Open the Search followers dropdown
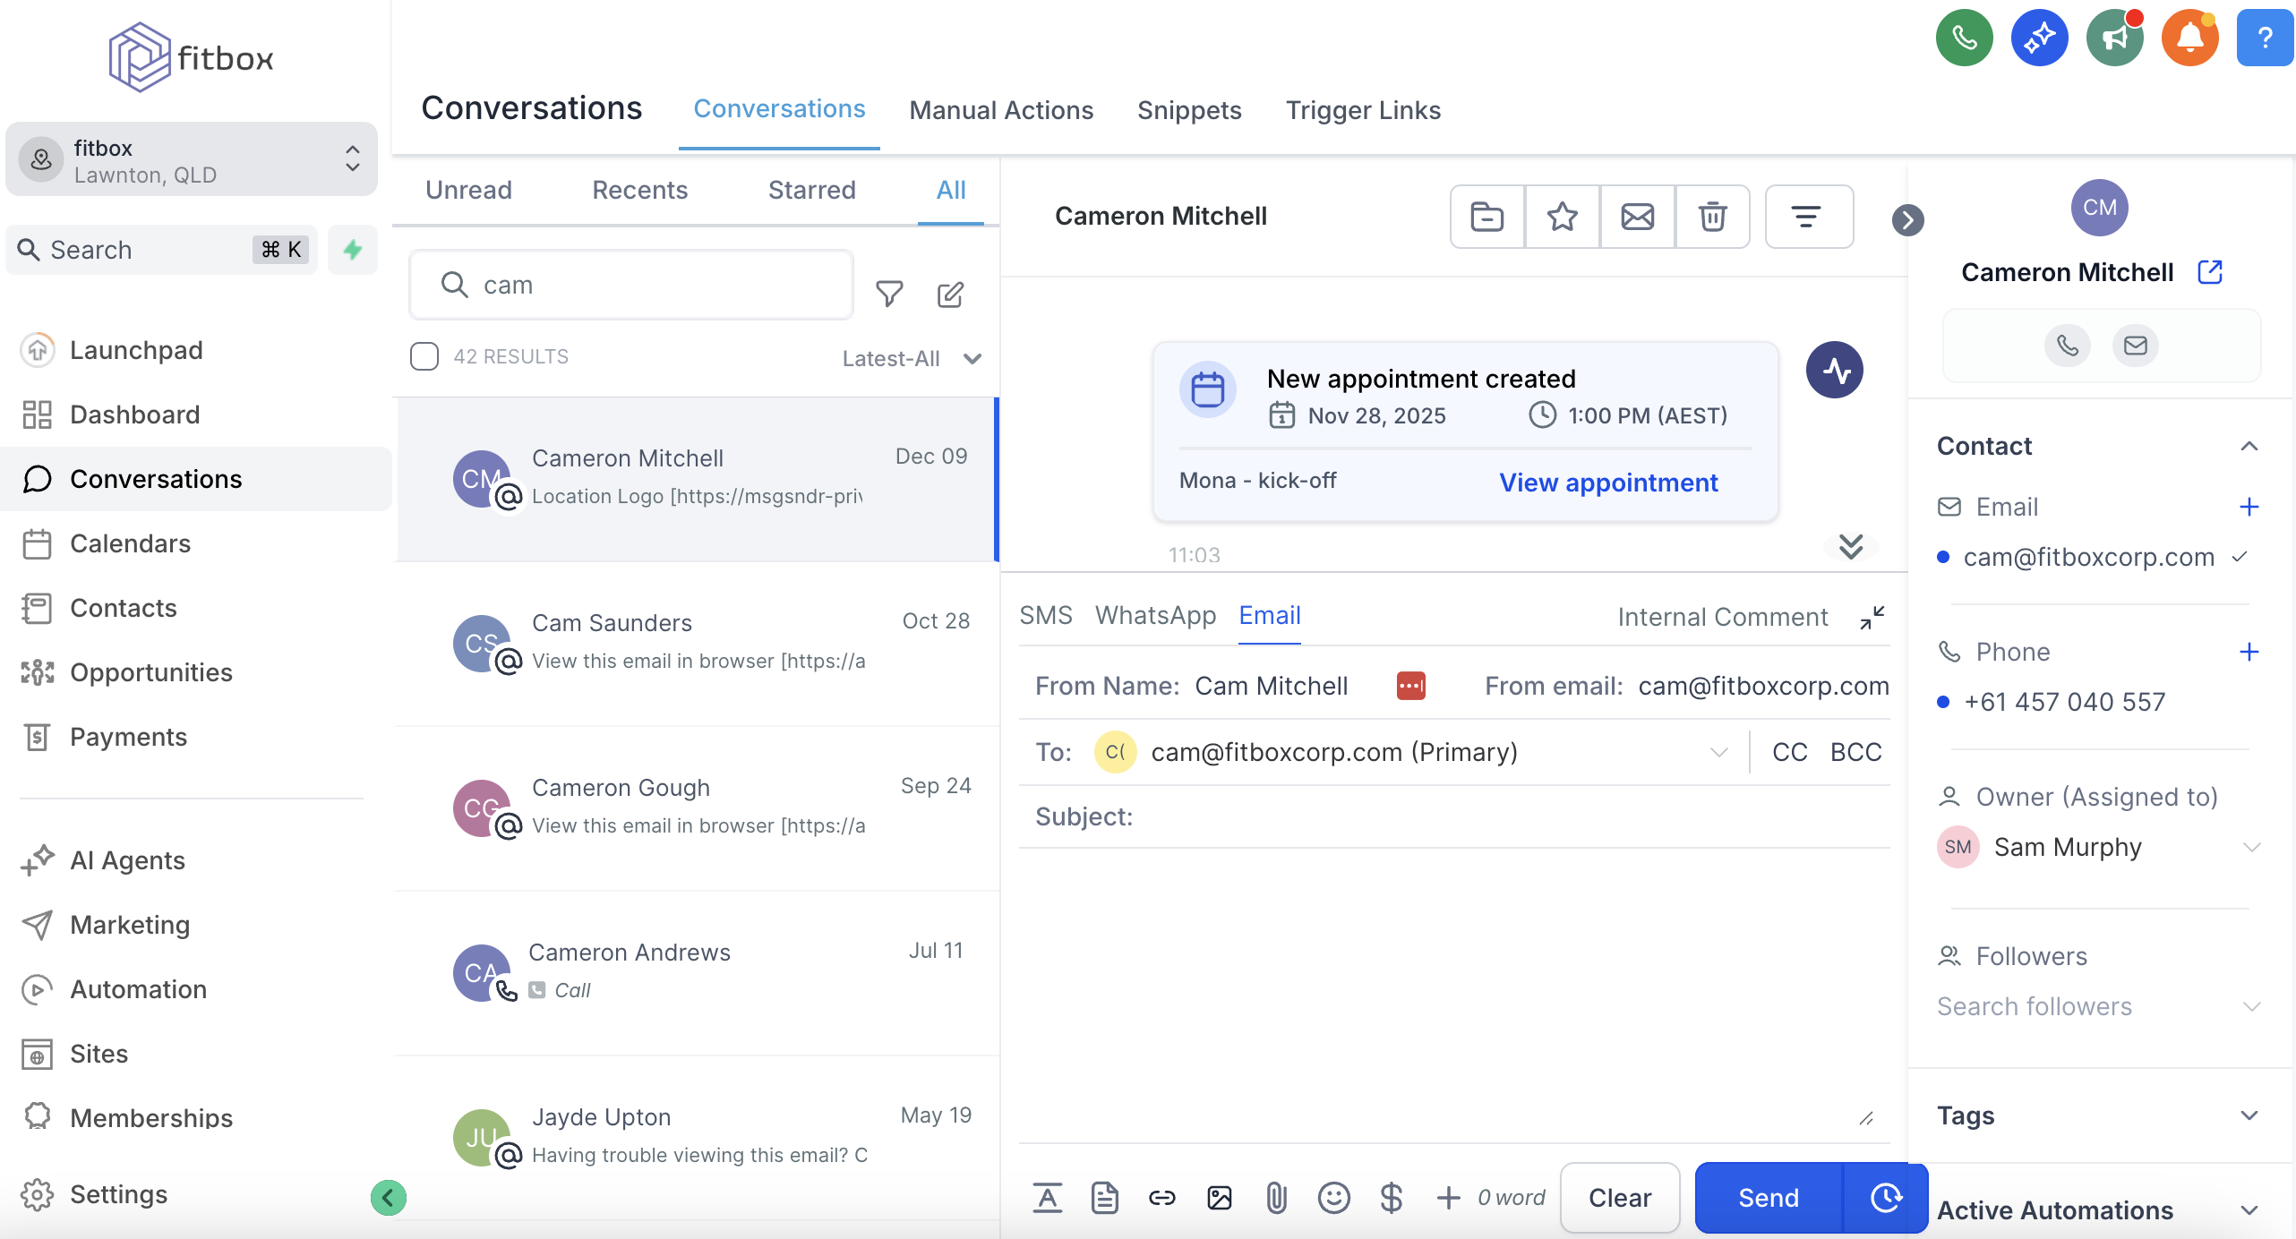 tap(2098, 1006)
